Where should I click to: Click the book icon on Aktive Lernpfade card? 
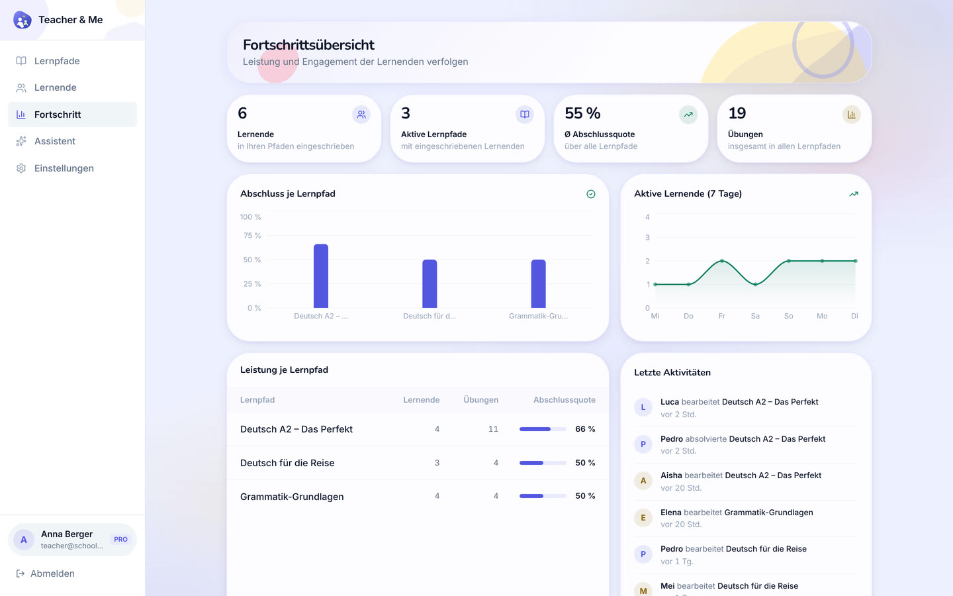click(x=525, y=115)
